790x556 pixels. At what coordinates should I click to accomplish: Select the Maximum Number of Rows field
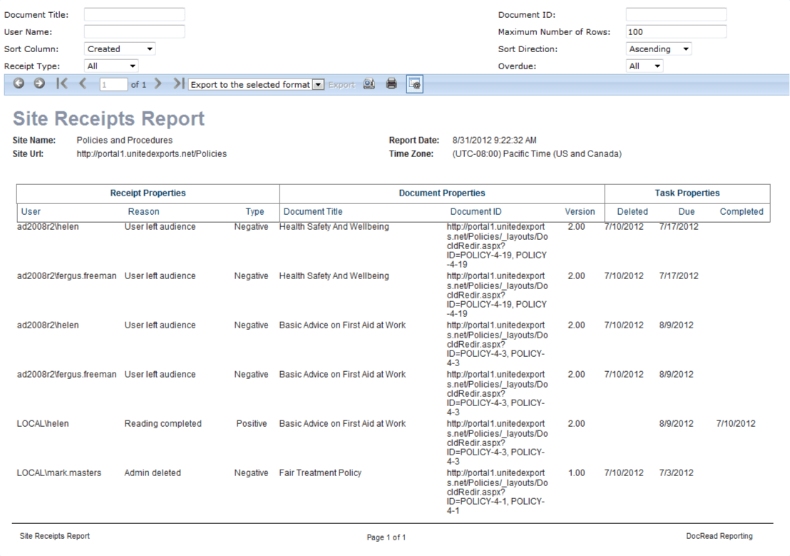click(x=676, y=31)
